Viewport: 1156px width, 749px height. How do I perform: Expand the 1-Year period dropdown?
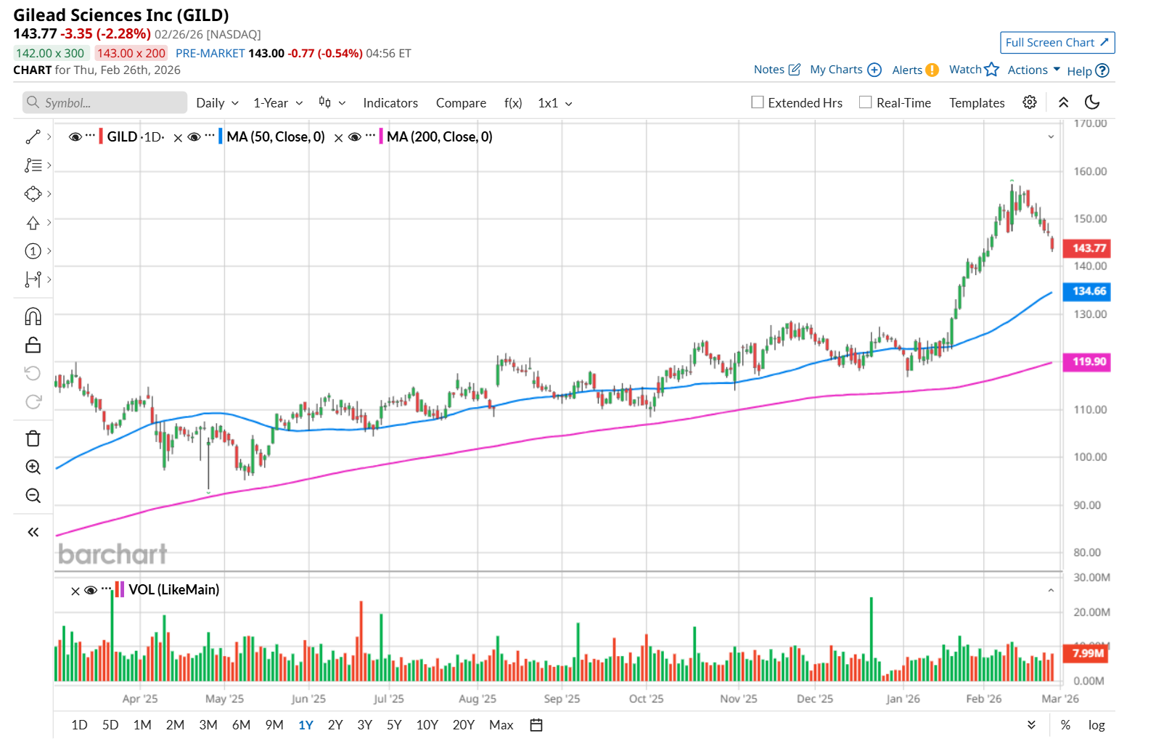278,103
